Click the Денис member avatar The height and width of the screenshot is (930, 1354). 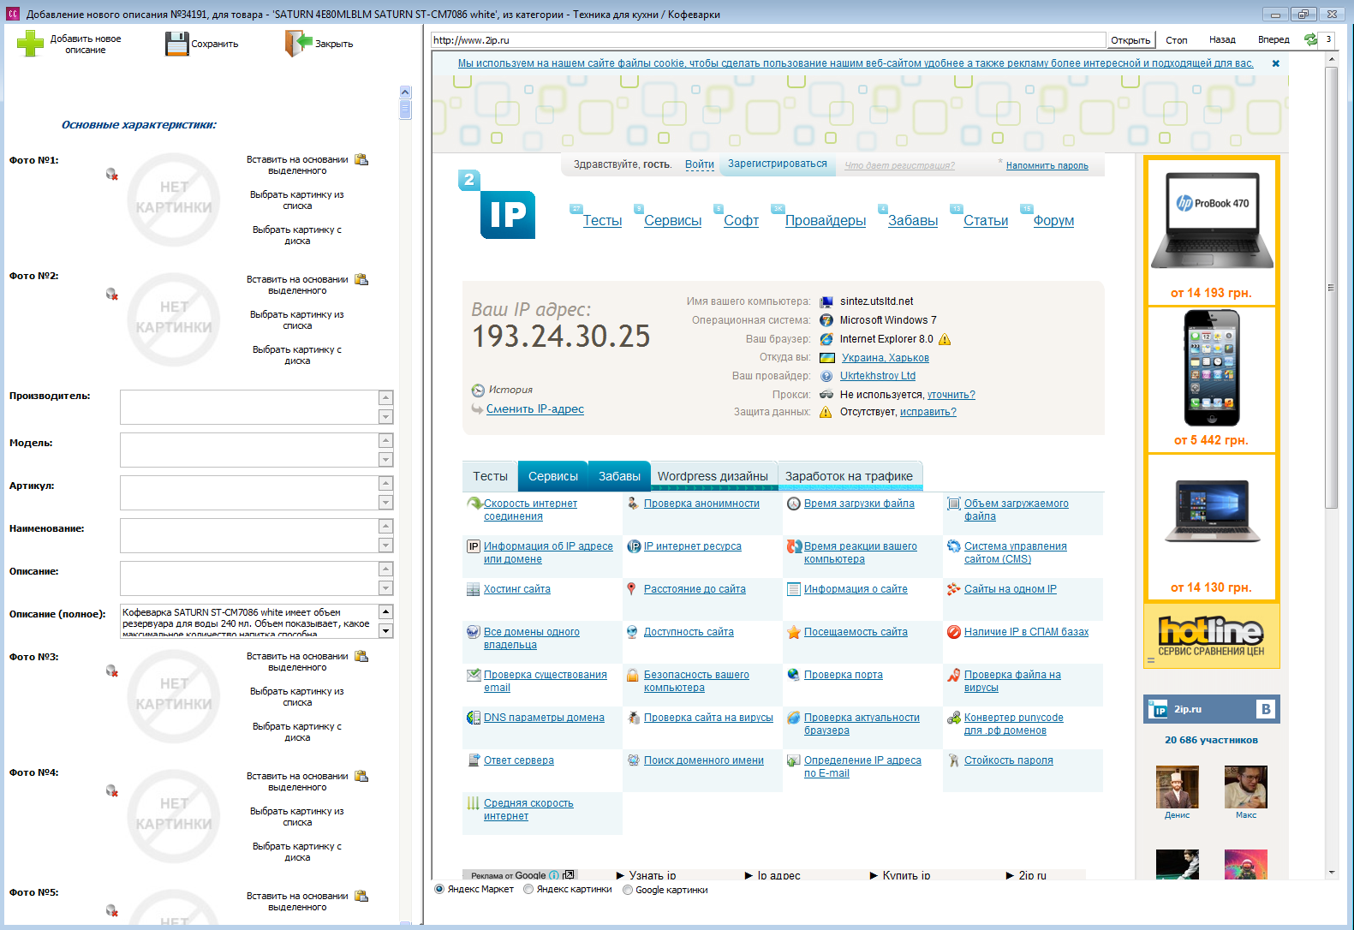[x=1177, y=787]
